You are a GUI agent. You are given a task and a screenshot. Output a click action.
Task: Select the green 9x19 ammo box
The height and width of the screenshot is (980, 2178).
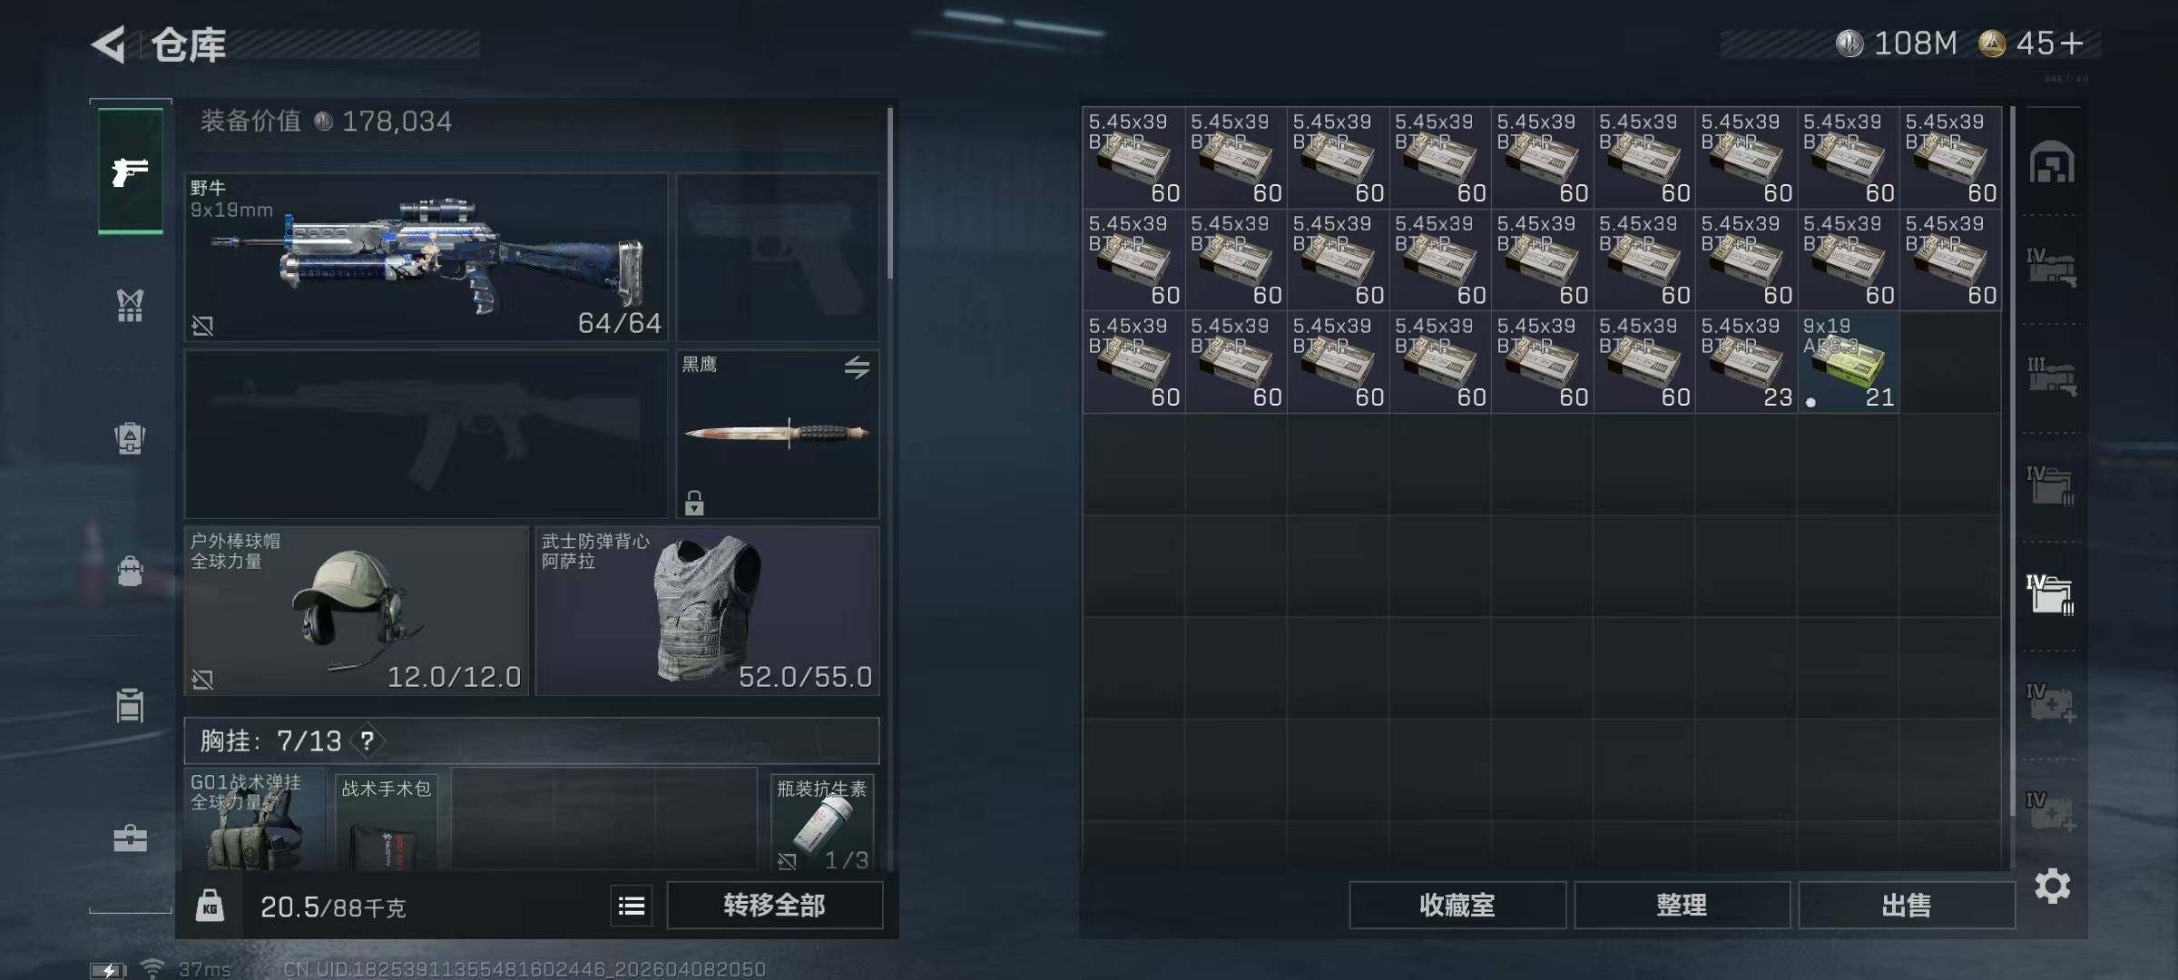tap(1848, 363)
